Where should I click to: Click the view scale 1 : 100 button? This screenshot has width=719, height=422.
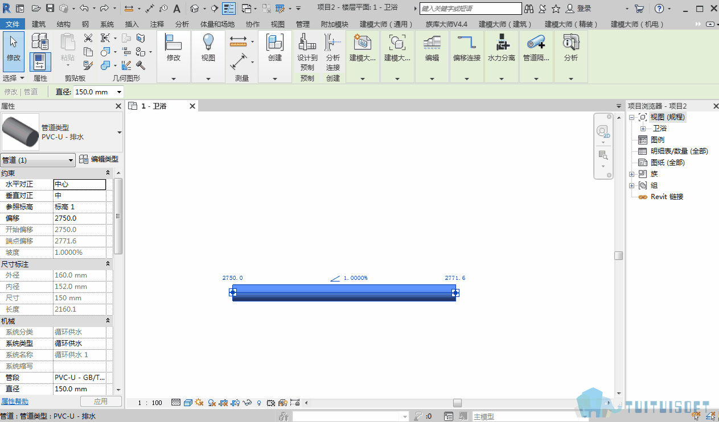click(x=150, y=403)
